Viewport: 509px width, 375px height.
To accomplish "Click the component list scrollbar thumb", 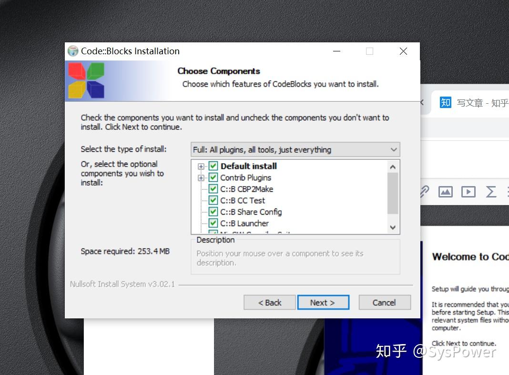I will click(393, 193).
